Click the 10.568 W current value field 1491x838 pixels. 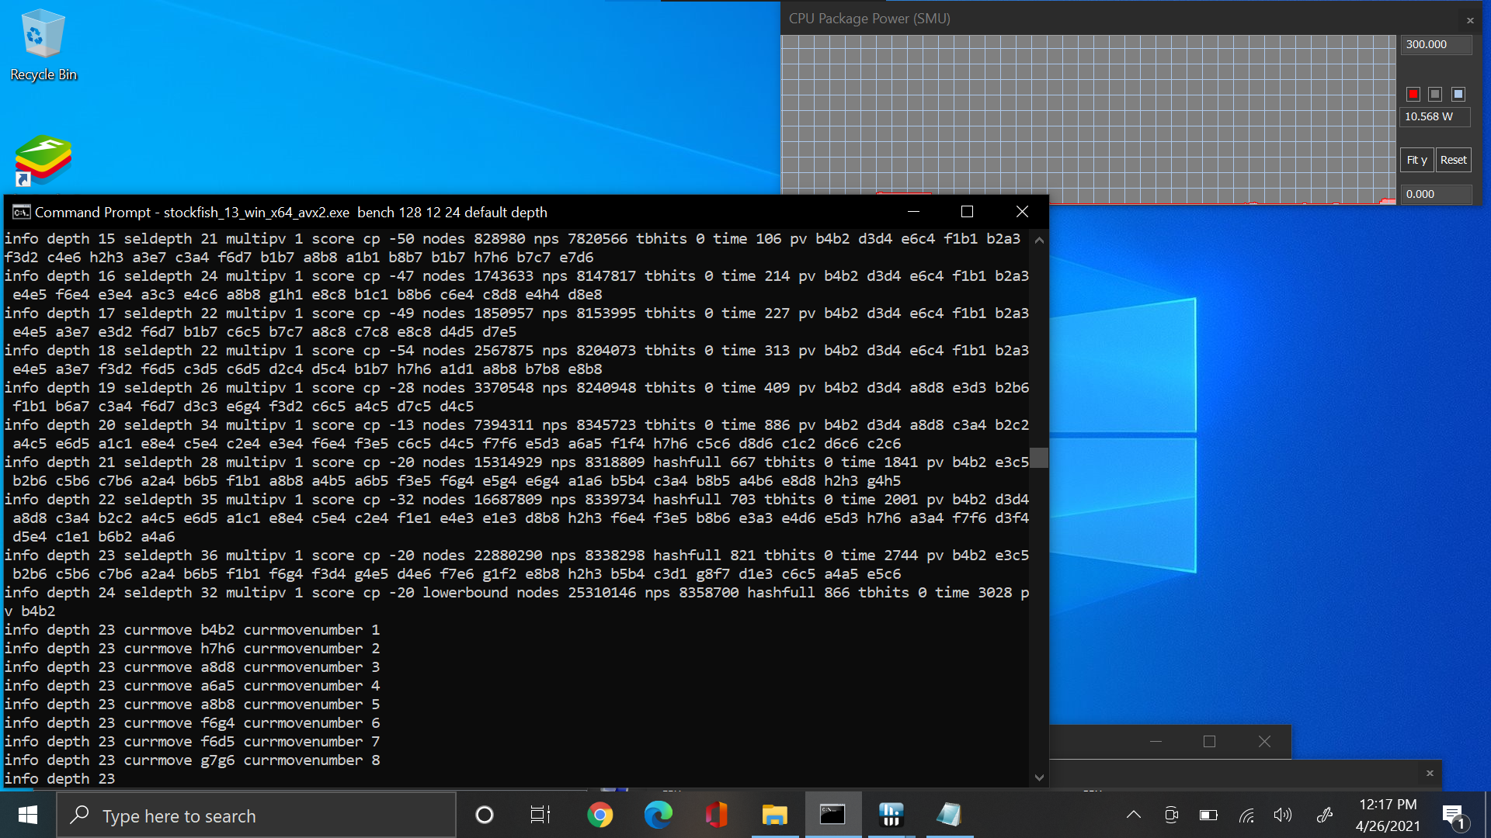tap(1436, 116)
